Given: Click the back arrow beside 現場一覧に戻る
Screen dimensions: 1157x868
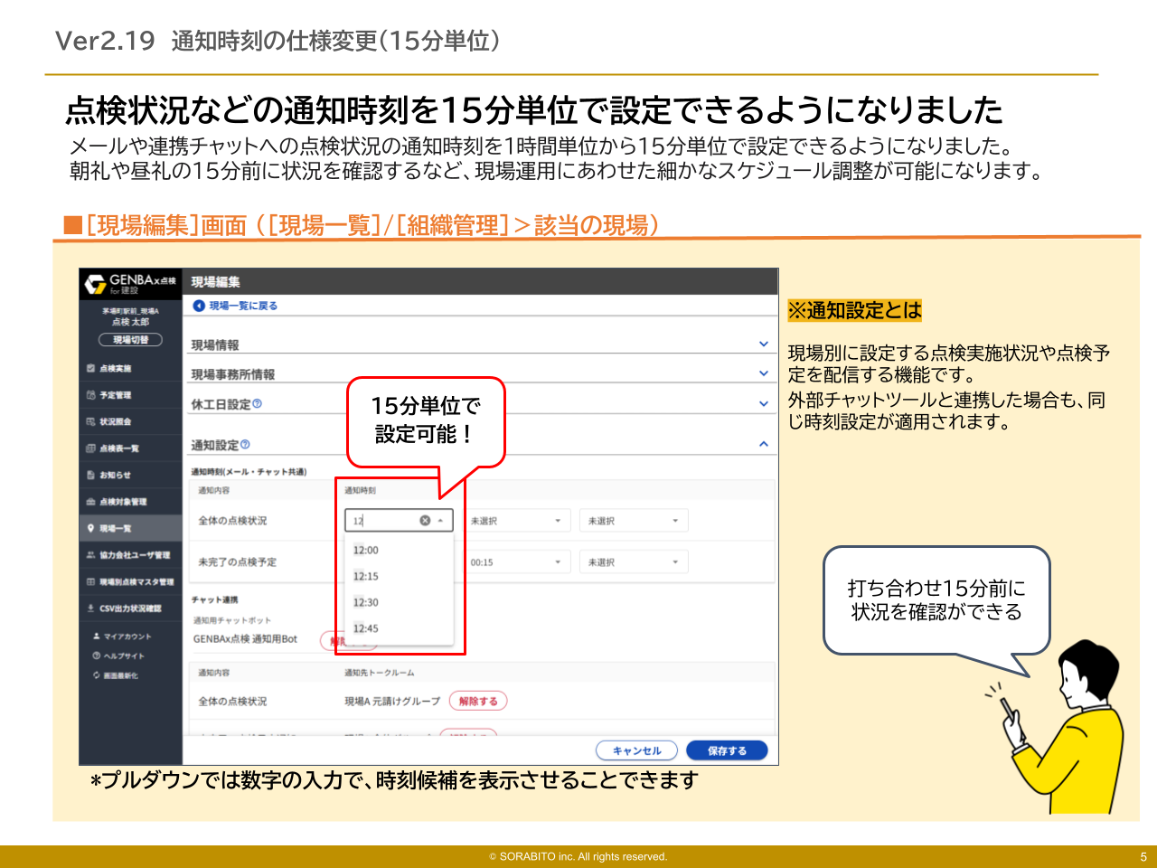Looking at the screenshot, I should click(199, 306).
